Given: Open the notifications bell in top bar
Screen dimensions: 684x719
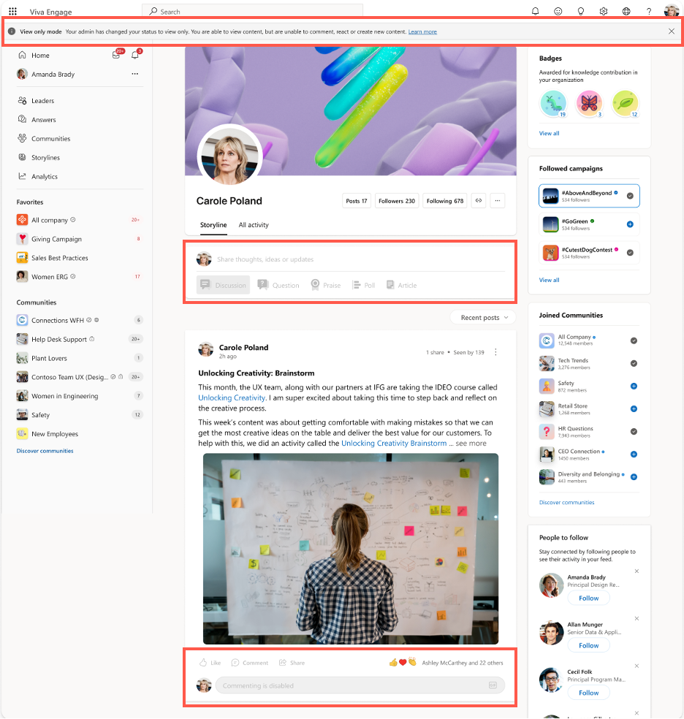Looking at the screenshot, I should point(535,12).
